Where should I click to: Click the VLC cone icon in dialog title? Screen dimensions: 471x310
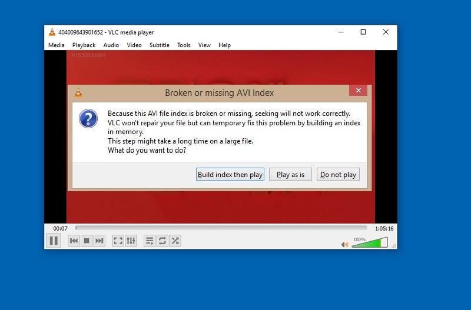tap(78, 93)
